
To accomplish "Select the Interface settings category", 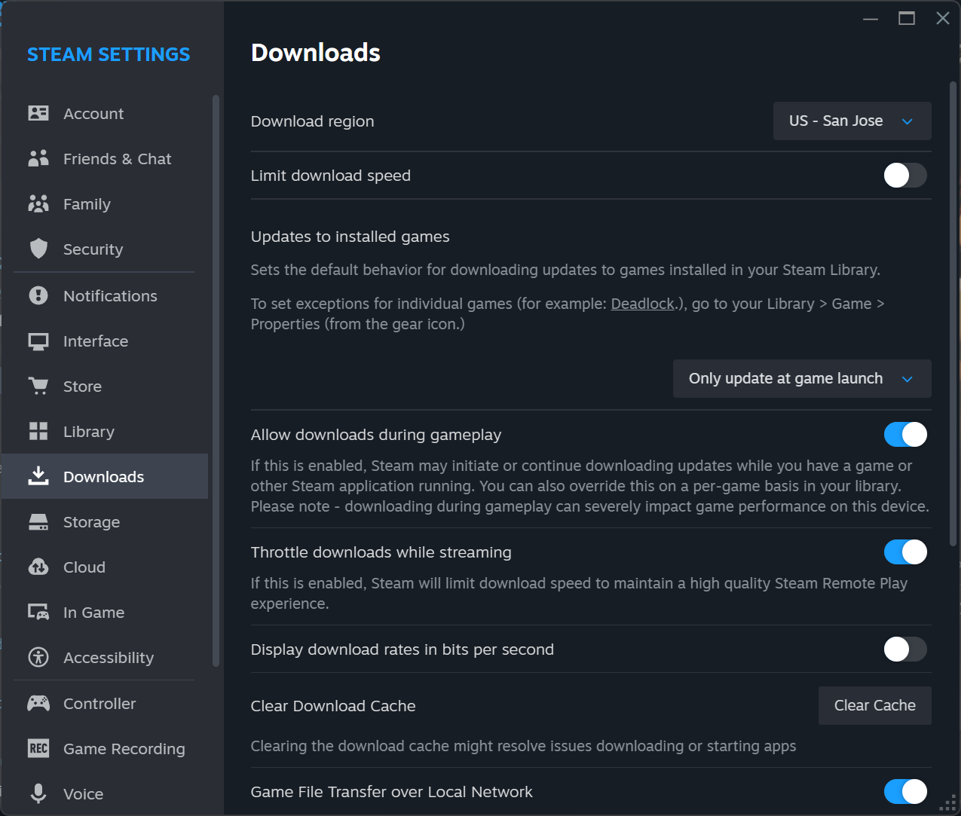I will 96,341.
